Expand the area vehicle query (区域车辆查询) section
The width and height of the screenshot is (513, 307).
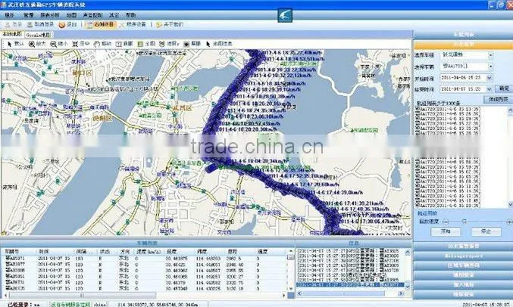coord(463,265)
